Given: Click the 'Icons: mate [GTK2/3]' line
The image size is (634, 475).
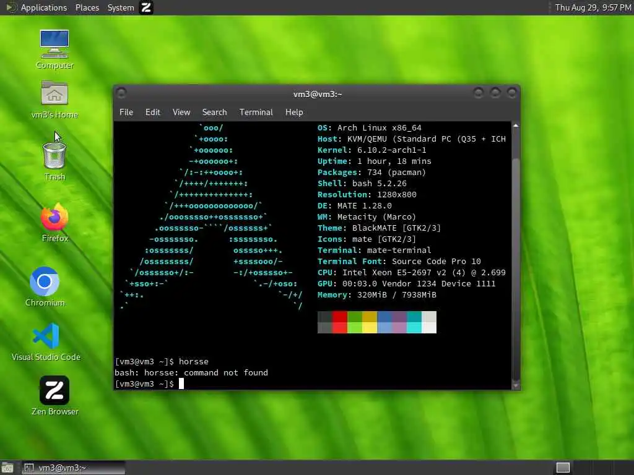Looking at the screenshot, I should (x=367, y=239).
